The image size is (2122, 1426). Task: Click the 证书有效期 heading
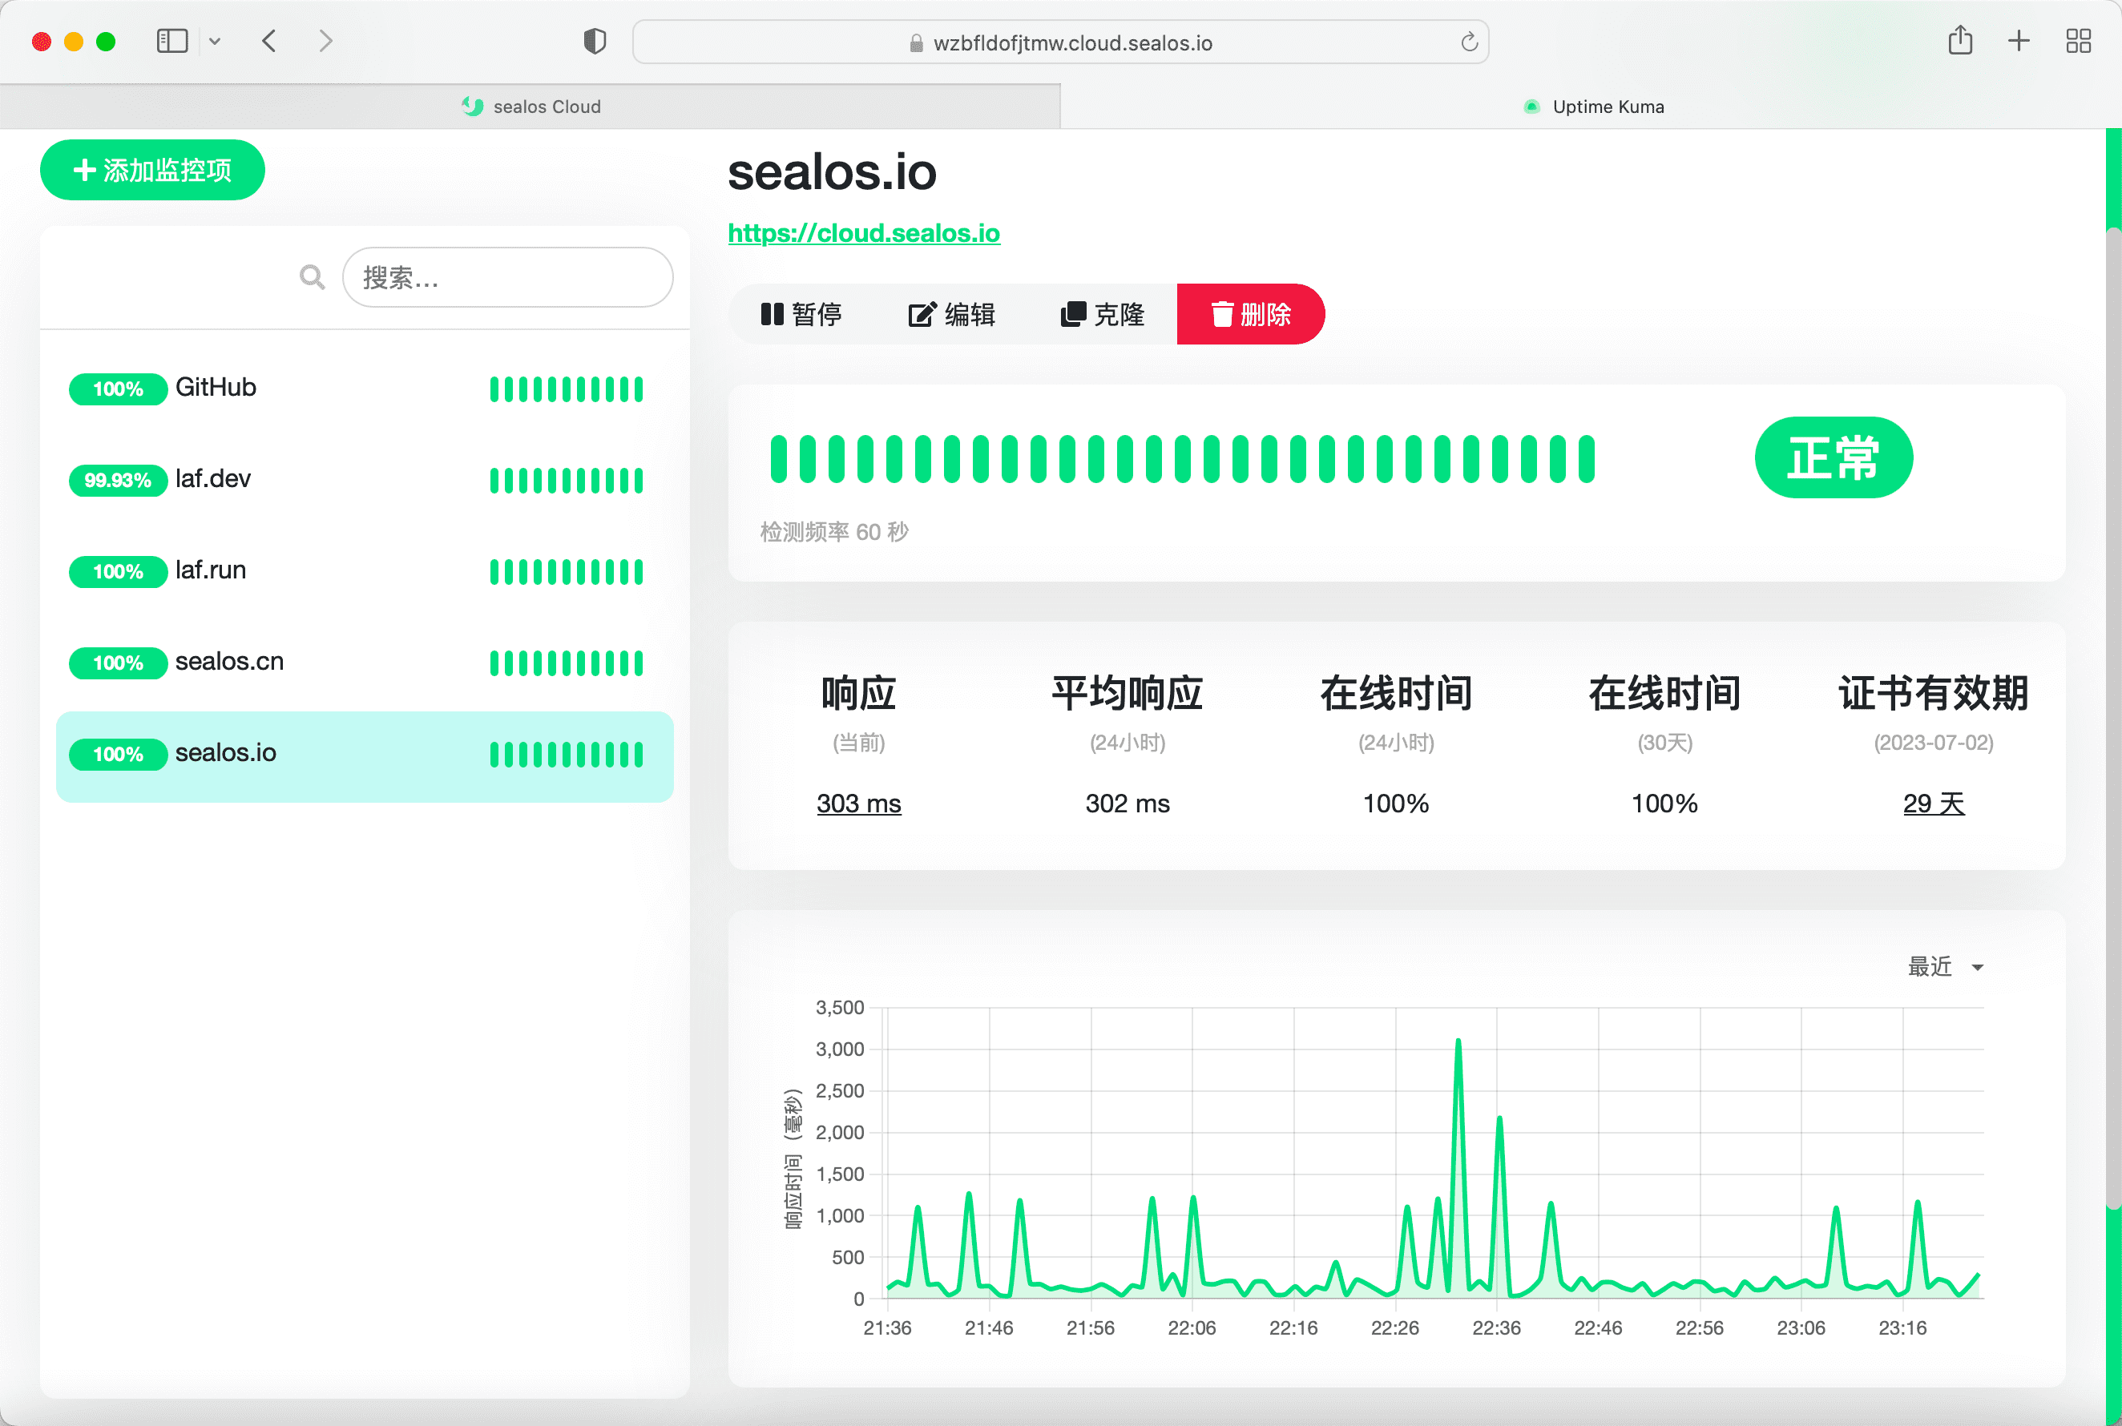1934,694
